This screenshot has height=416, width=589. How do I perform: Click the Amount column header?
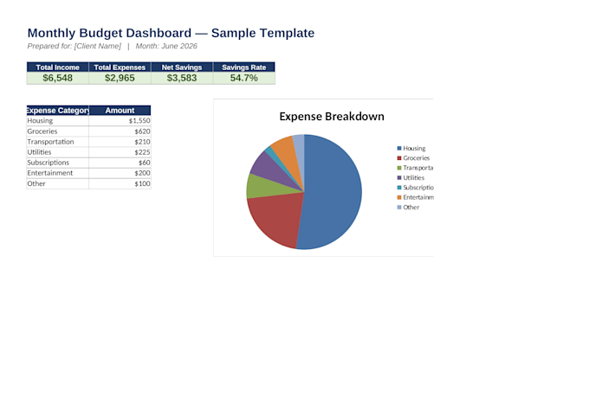click(x=120, y=111)
